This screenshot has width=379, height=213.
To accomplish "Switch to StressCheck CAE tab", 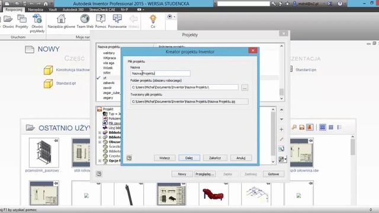I will click(102, 9).
